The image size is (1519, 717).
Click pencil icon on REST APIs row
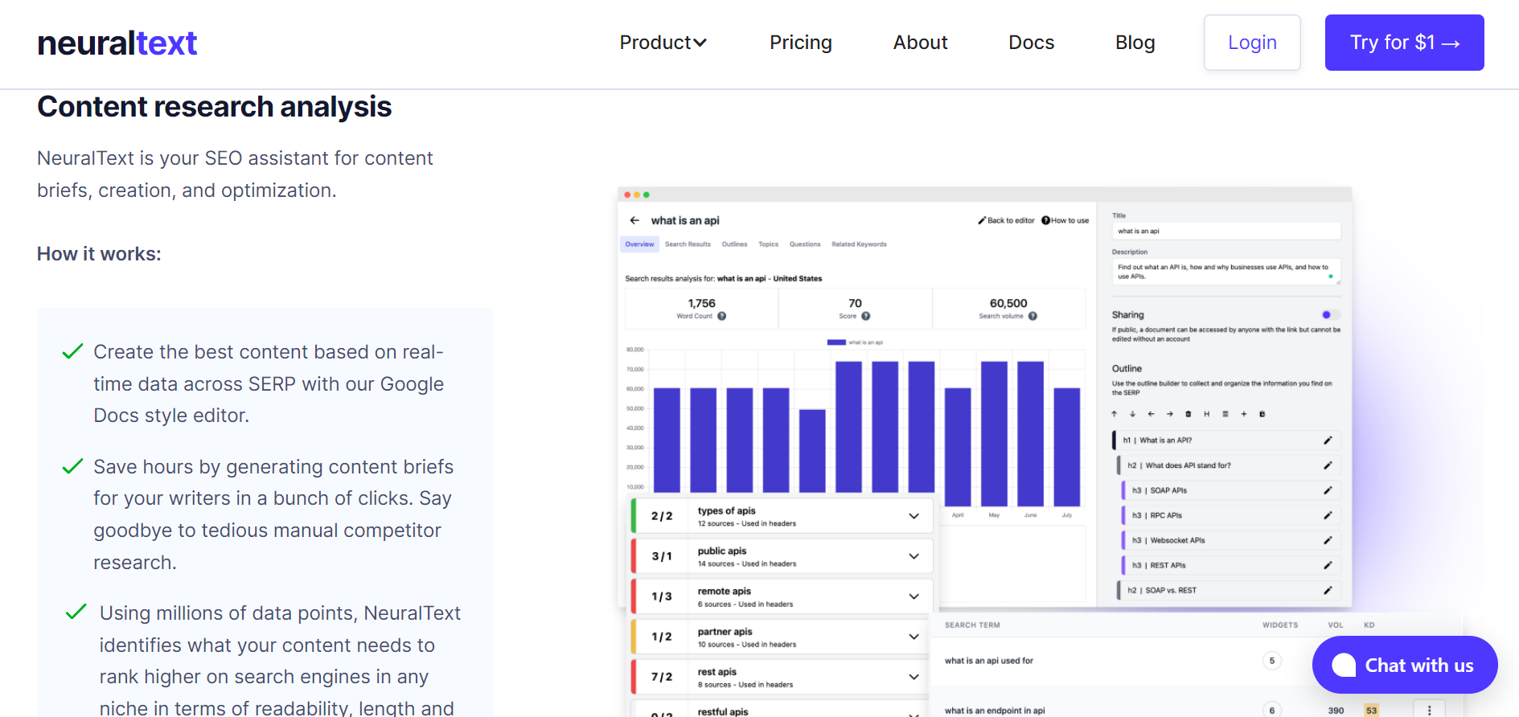click(x=1328, y=565)
